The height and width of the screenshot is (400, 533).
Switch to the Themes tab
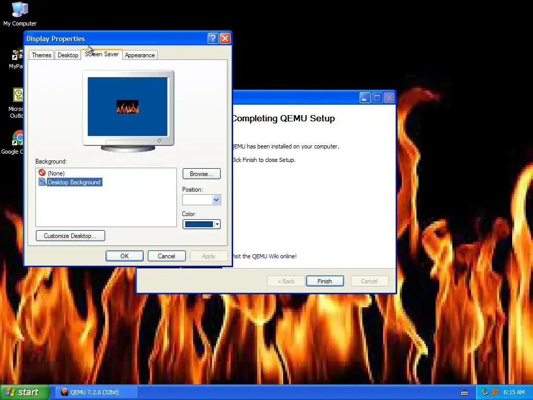click(x=42, y=55)
